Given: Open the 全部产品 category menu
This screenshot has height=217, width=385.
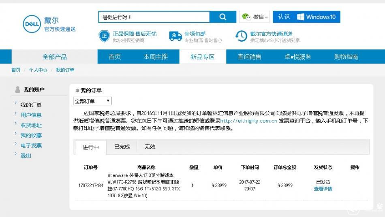Looking at the screenshot, I should (x=55, y=57).
